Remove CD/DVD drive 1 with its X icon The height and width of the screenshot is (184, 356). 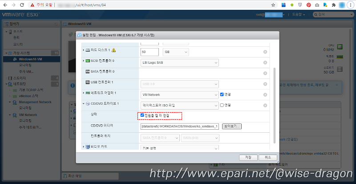click(x=265, y=105)
